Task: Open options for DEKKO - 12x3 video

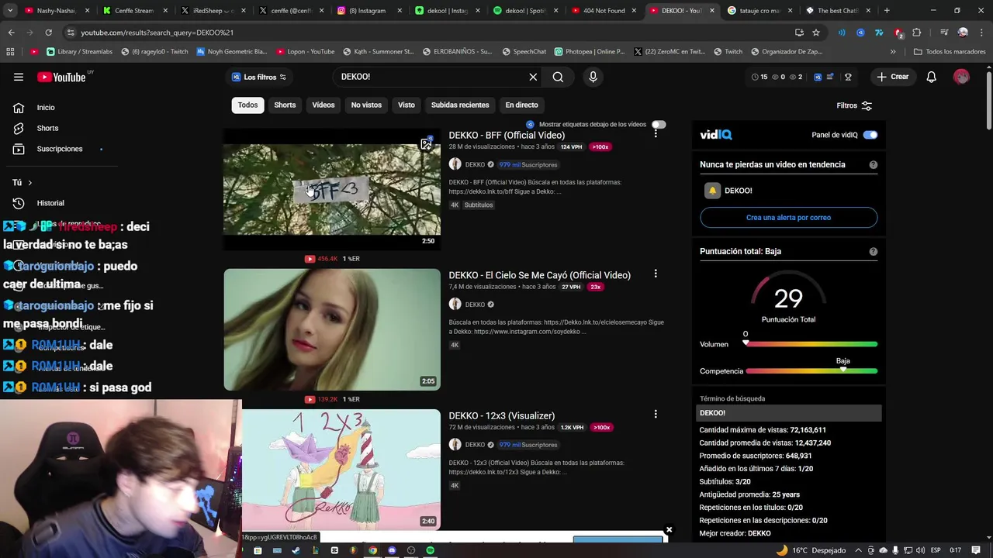Action: point(656,415)
